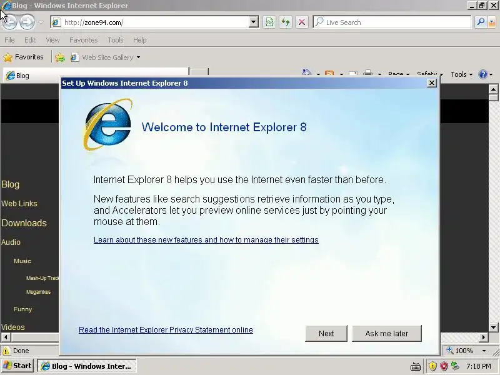Open the Videos sidebar link

[12, 327]
